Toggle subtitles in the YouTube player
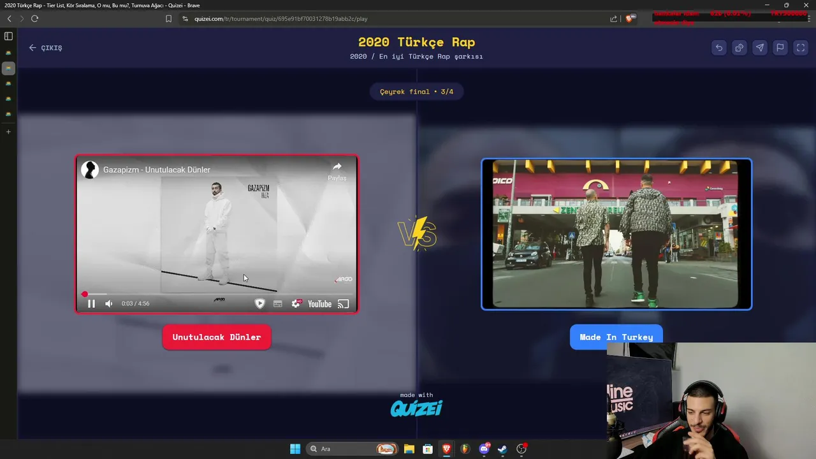Screen dimensions: 816x459 pyautogui.click(x=278, y=304)
